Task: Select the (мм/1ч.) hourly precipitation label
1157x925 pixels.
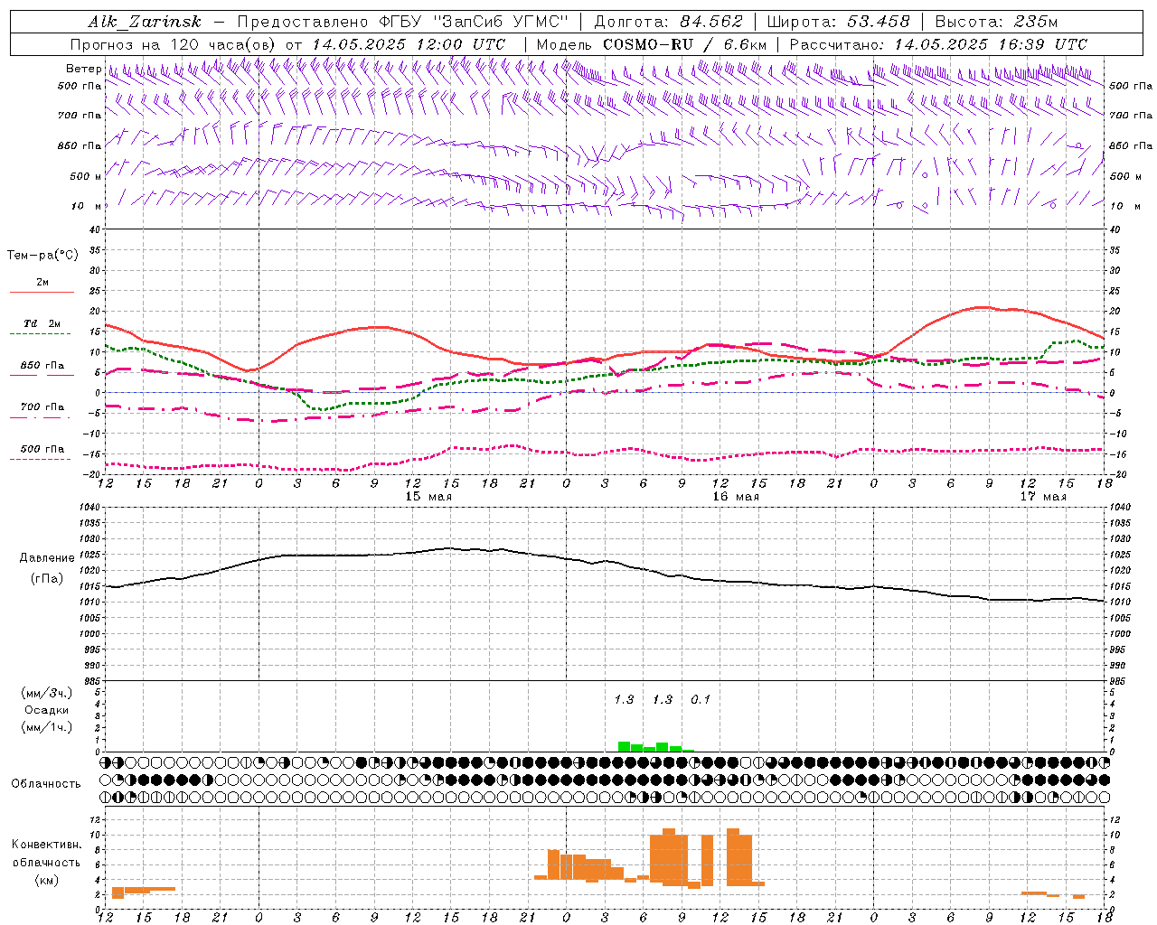Action: tap(47, 727)
